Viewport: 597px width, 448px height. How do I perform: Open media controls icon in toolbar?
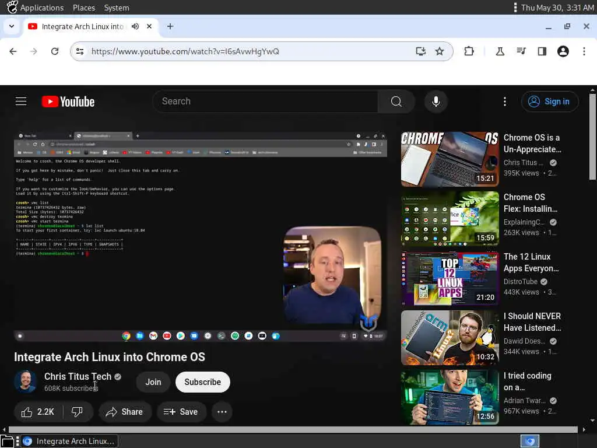(x=521, y=51)
